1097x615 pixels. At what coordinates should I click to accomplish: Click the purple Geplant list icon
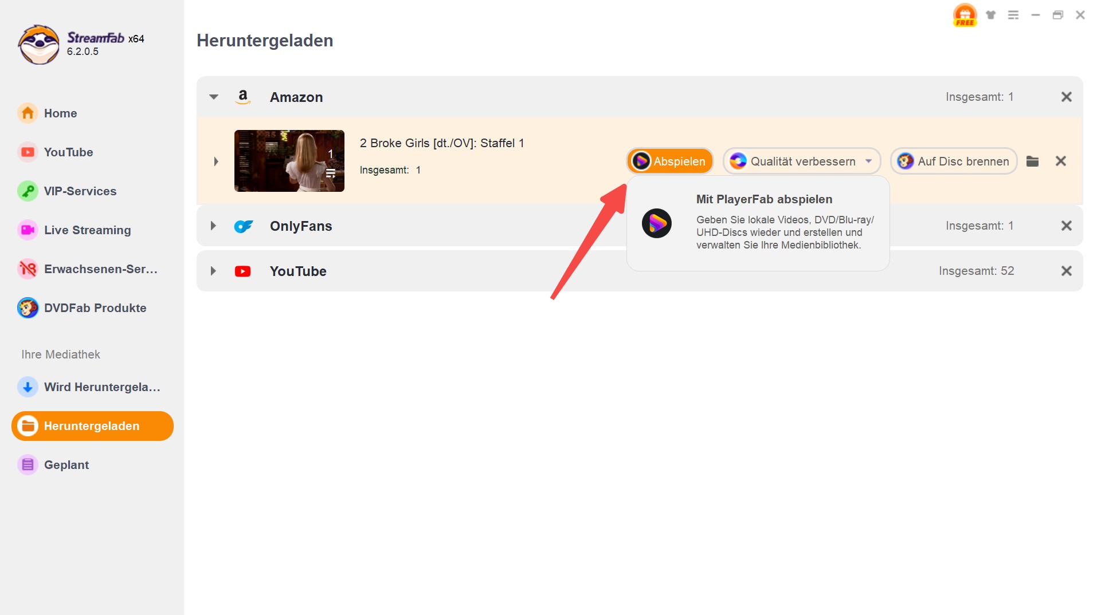pos(28,465)
